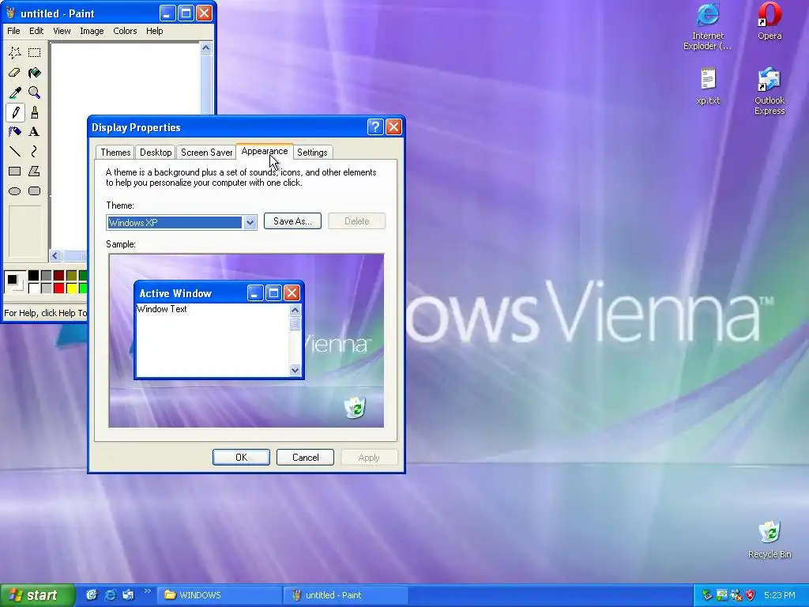Pick the Eraser tool in Paint

(x=14, y=73)
